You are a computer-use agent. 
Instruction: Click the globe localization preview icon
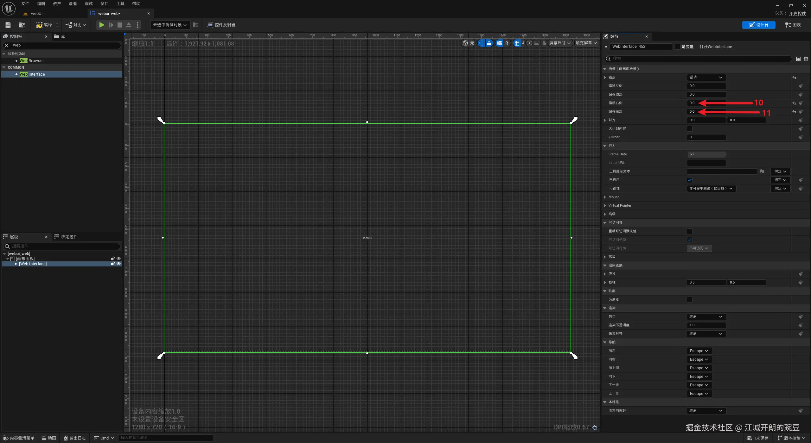tap(465, 43)
